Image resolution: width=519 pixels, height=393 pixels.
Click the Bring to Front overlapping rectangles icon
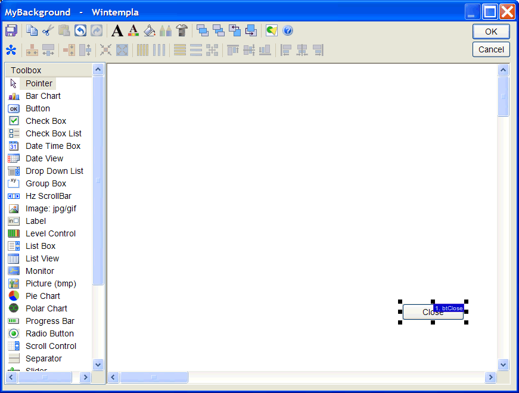coord(202,30)
